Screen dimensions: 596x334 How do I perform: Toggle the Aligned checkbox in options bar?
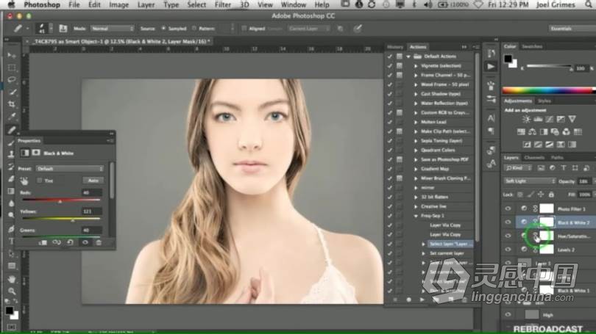click(244, 29)
